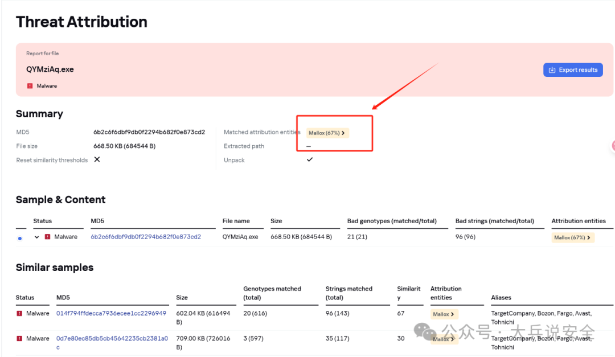The height and width of the screenshot is (357, 615).
Task: Open Mallox tag in first similar sample row
Action: point(444,314)
